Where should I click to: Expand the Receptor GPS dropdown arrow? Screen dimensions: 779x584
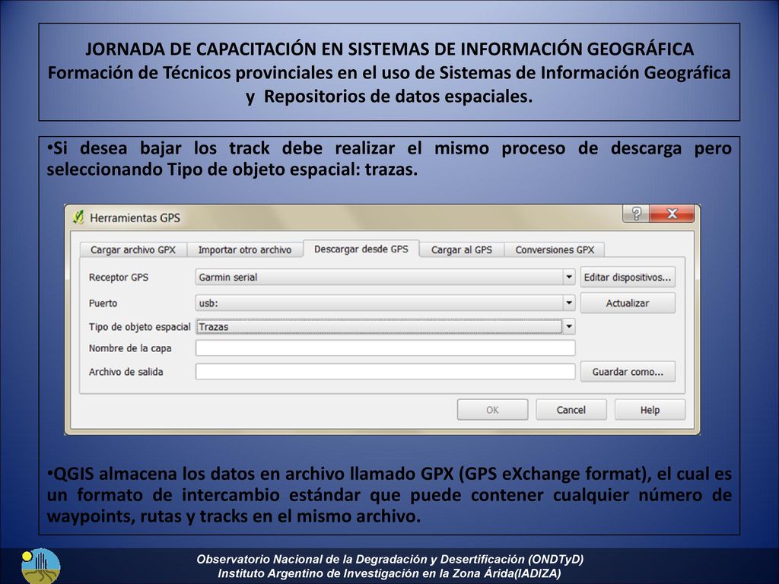(569, 277)
